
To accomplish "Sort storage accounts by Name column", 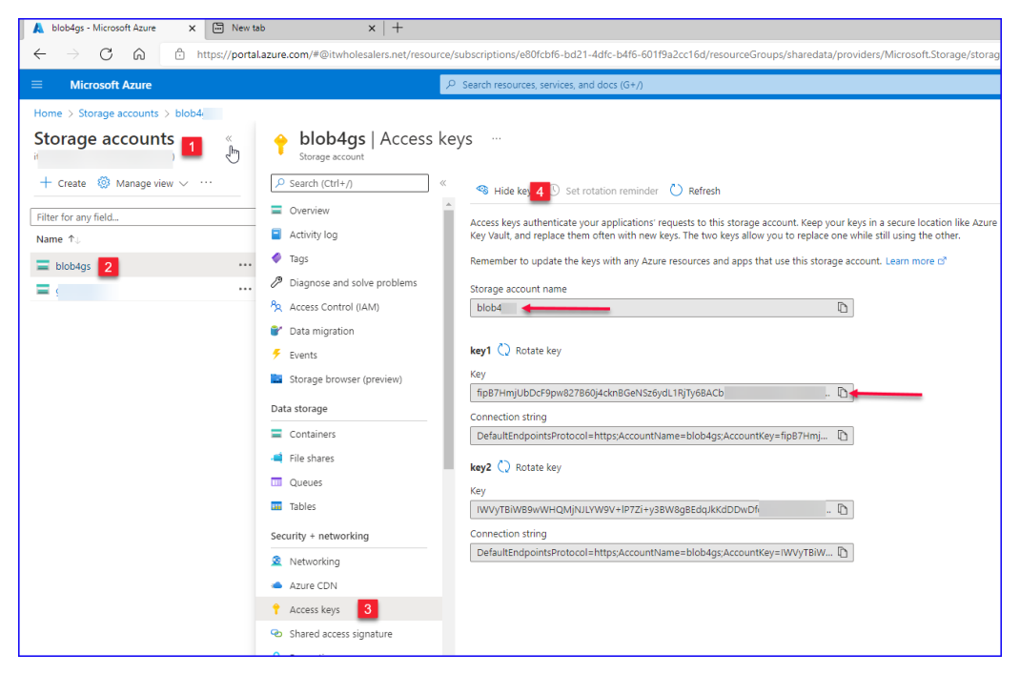I will [x=57, y=239].
